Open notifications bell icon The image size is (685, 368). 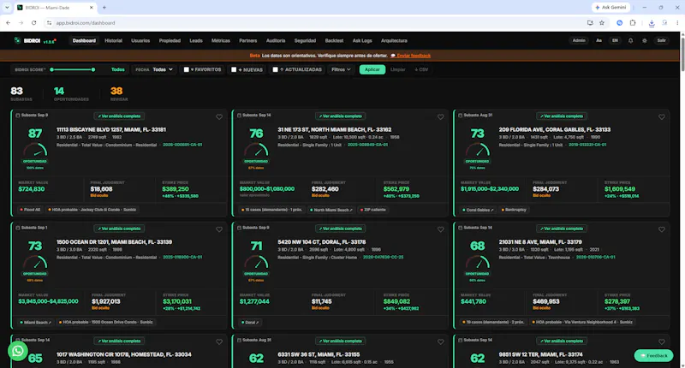pos(630,40)
